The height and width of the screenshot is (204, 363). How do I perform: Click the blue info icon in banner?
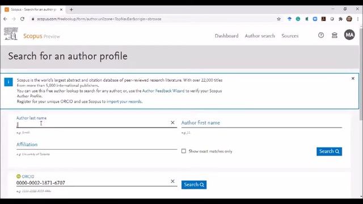(9, 82)
